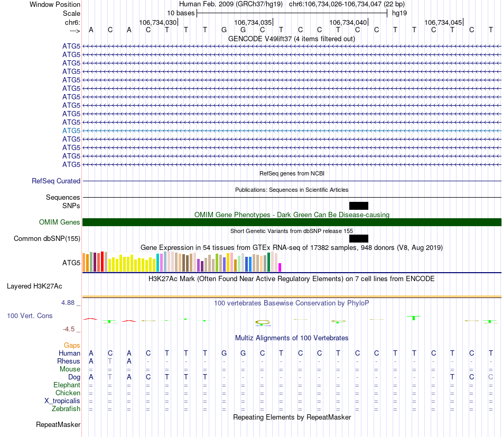The width and height of the screenshot is (502, 437).
Task: Click the '10 bases' scale bar text
Action: click(x=181, y=13)
